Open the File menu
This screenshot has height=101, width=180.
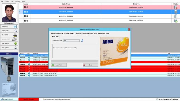[2, 1]
